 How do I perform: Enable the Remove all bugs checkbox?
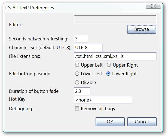tap(77, 109)
